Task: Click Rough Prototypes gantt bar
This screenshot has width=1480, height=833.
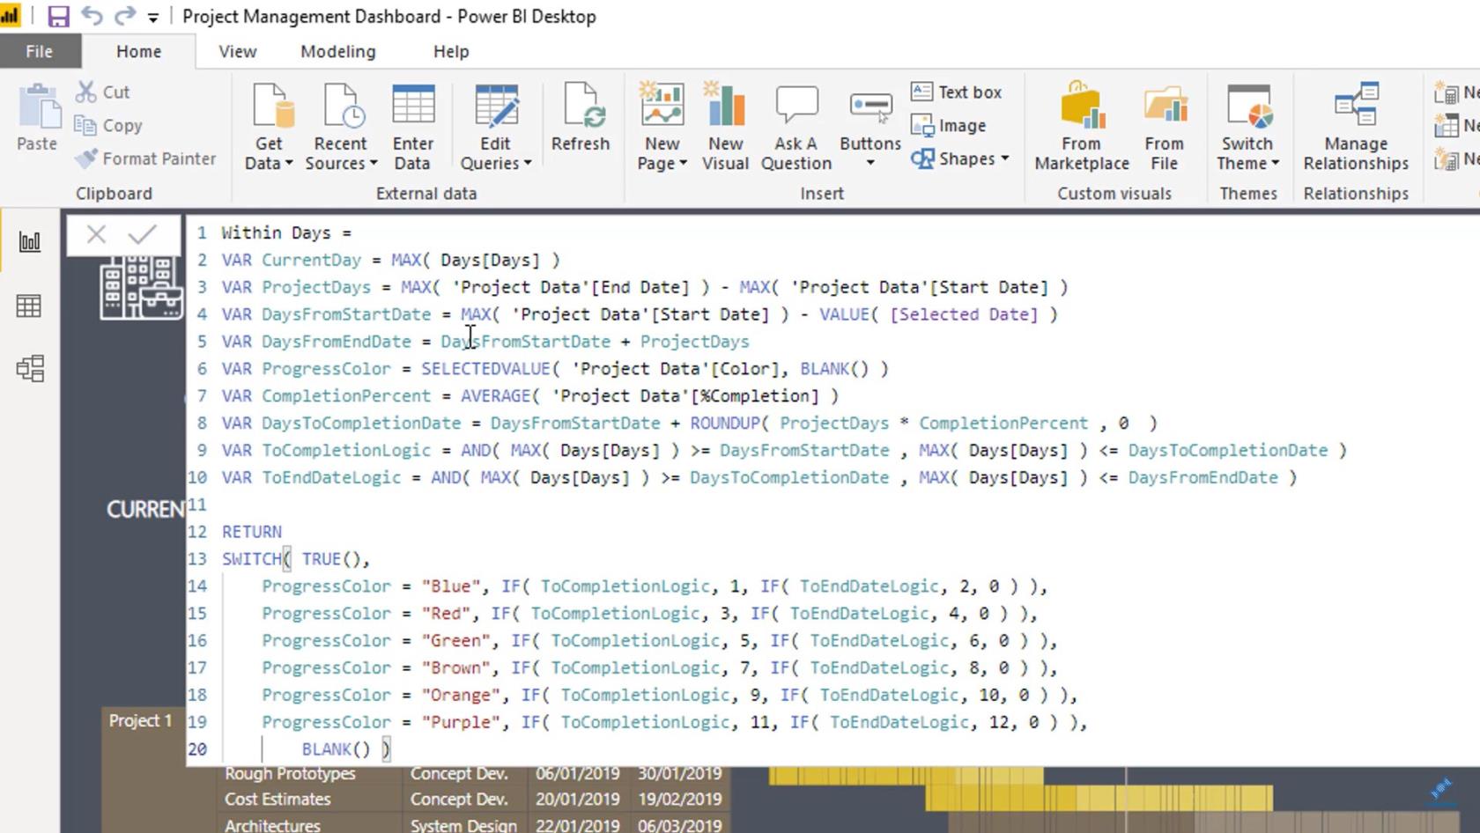Action: pyautogui.click(x=906, y=775)
